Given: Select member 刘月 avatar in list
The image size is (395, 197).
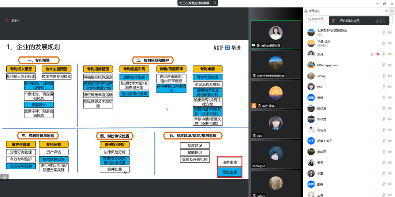Looking at the screenshot, I should coord(311,54).
